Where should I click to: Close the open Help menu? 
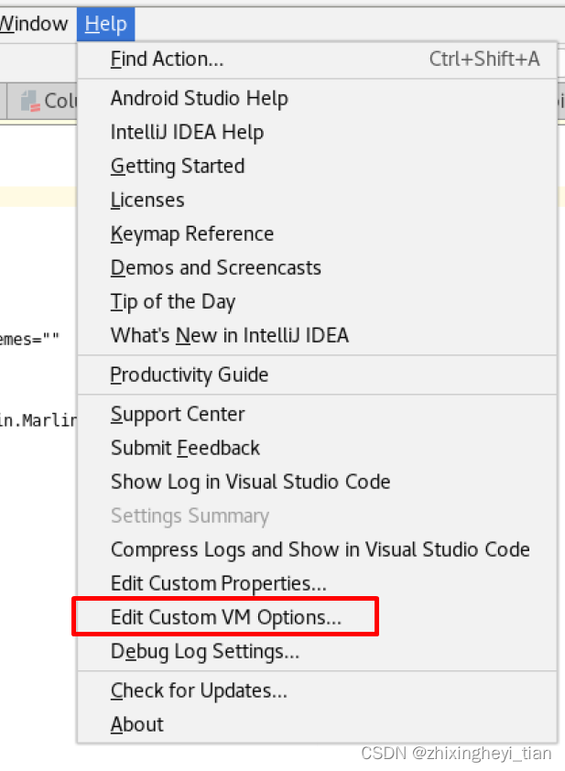[x=105, y=24]
